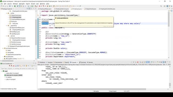Screen dimensions: 173x97
Task: Click the green Run button in the toolbar
Action: [x=32, y=6]
